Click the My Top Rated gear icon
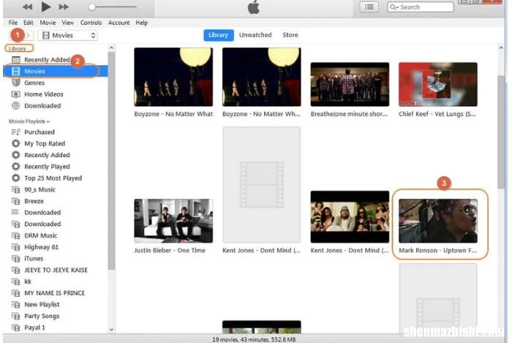The width and height of the screenshot is (512, 343). pyautogui.click(x=15, y=143)
